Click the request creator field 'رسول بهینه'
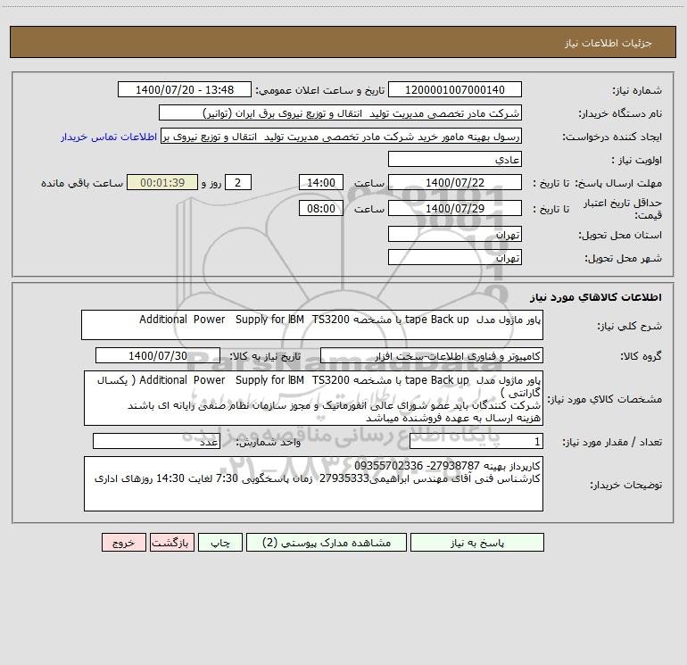Image resolution: width=687 pixels, height=665 pixels. pos(342,137)
